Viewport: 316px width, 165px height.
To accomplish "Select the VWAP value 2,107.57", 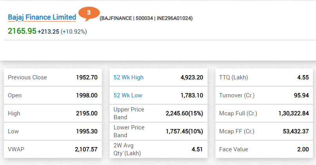I will [86, 149].
